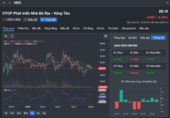Switch side panel to Sổ lệnh
The height and width of the screenshot is (118, 170).
[133, 38]
